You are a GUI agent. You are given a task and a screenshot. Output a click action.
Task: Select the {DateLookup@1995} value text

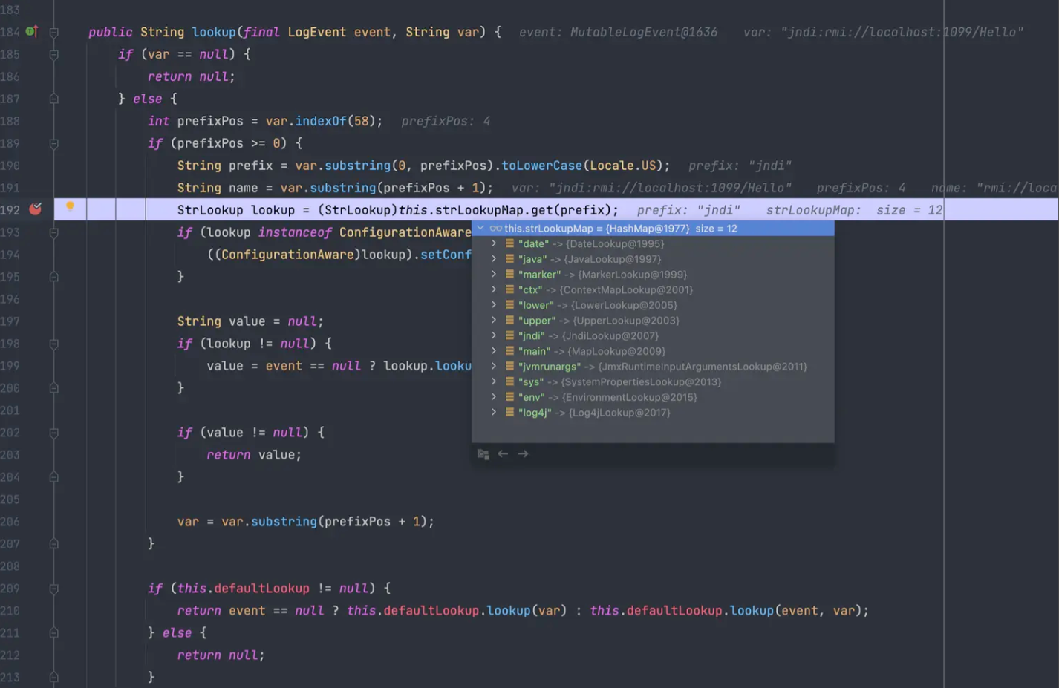[615, 243]
